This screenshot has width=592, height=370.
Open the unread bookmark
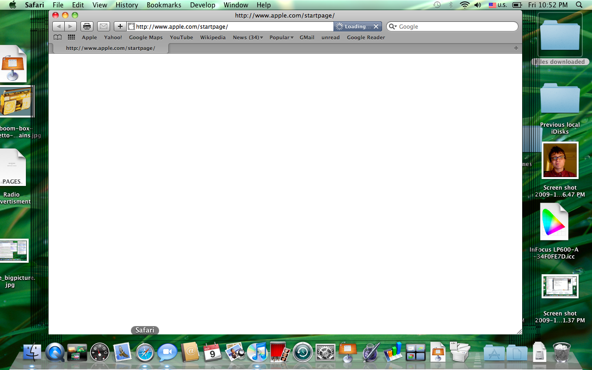point(331,37)
